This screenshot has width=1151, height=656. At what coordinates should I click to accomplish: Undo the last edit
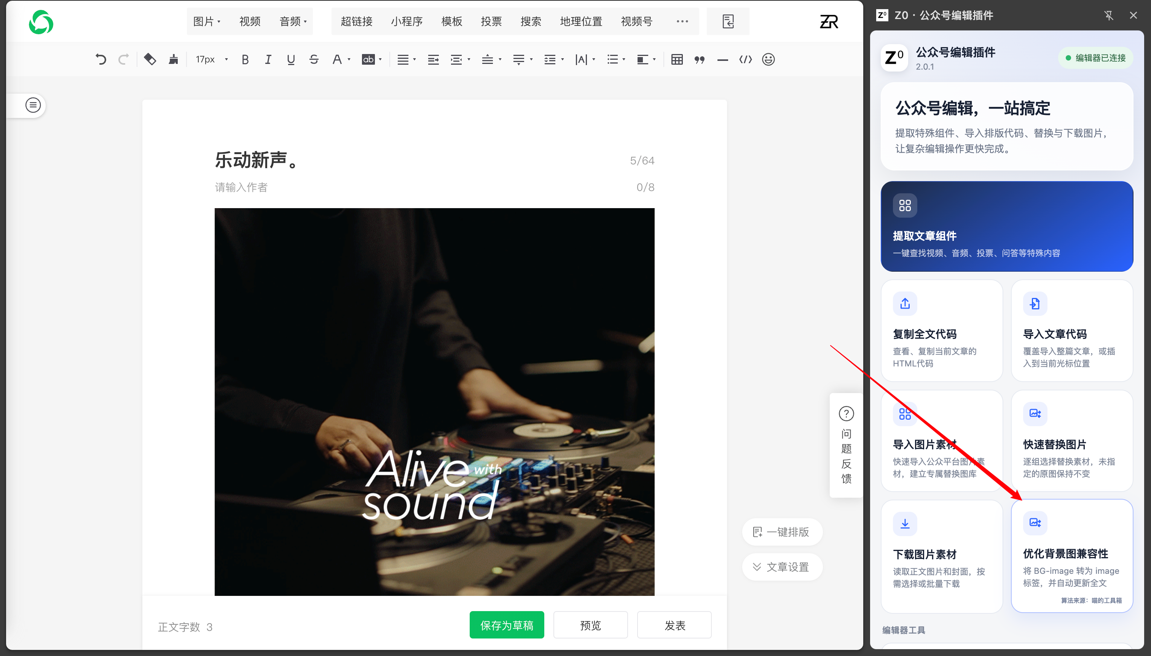pyautogui.click(x=100, y=59)
